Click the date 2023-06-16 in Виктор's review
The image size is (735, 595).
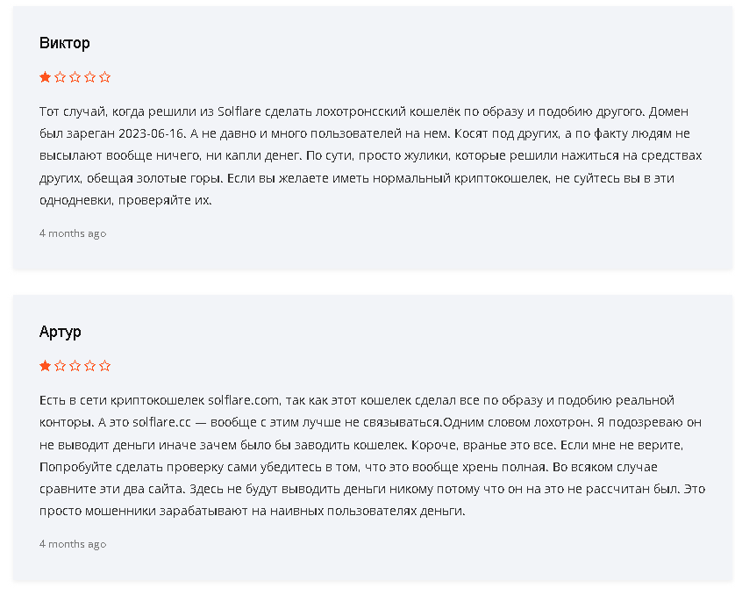(x=152, y=133)
